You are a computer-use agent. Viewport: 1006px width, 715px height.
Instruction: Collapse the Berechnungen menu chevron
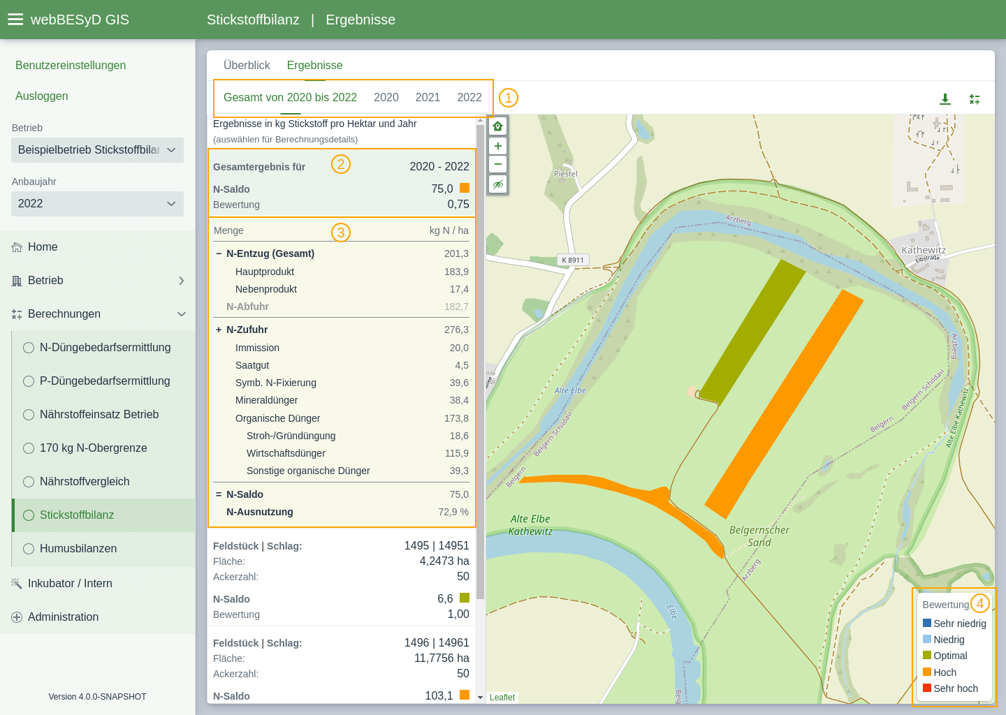click(x=182, y=314)
